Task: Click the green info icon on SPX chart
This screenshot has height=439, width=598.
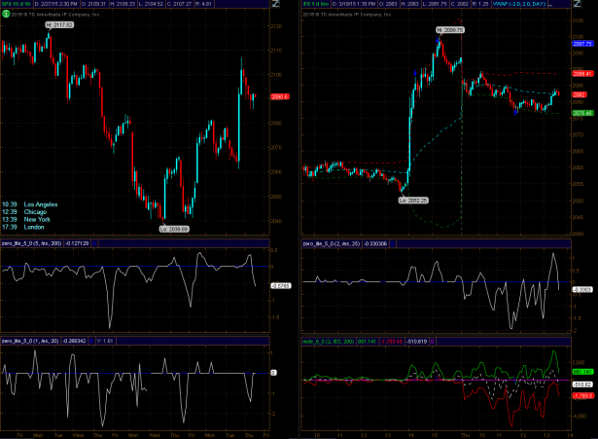Action: pos(6,15)
